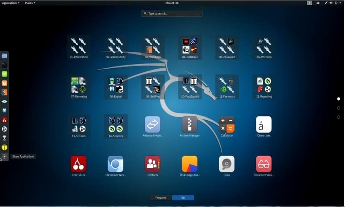Open the power icon system menu
The height and width of the screenshot is (207, 345).
[336, 3]
